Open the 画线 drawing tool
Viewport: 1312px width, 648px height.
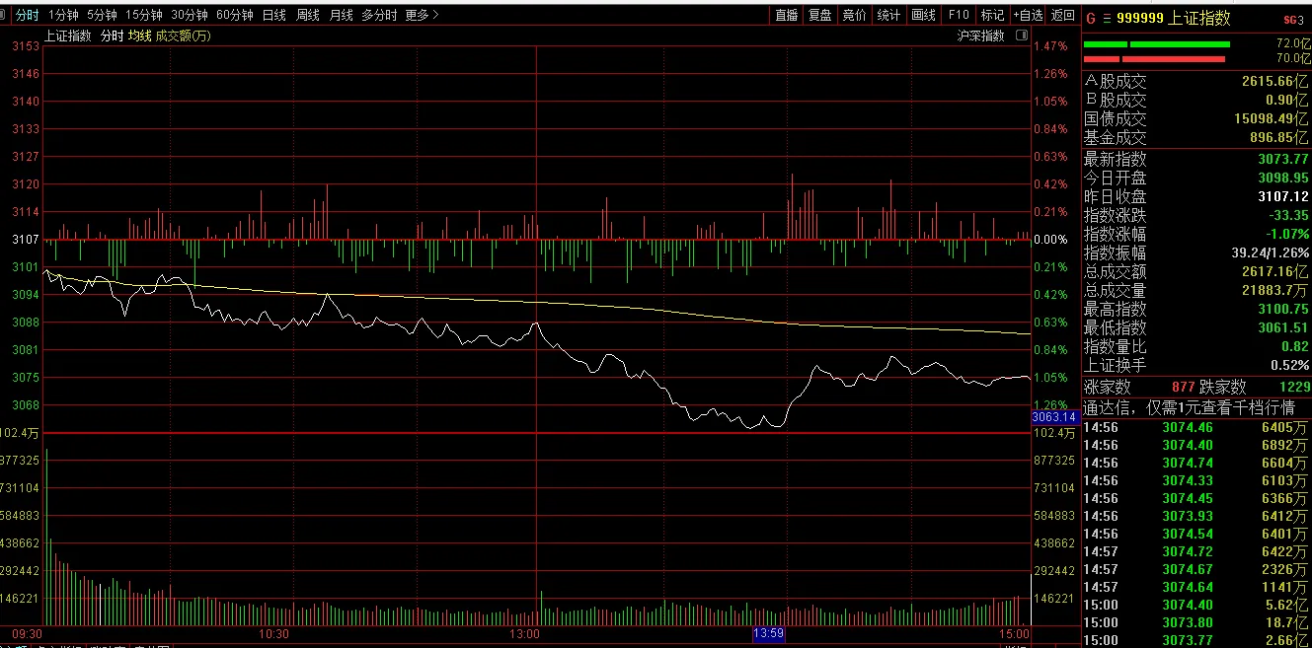(x=923, y=15)
